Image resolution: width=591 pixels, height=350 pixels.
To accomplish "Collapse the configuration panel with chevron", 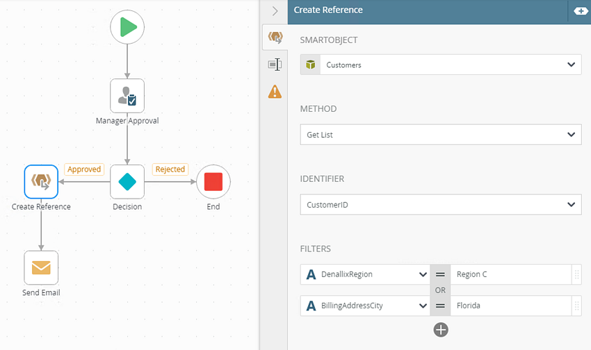I will pos(275,11).
